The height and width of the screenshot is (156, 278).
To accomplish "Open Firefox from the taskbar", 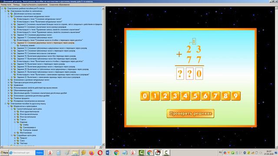I will click(x=92, y=153).
